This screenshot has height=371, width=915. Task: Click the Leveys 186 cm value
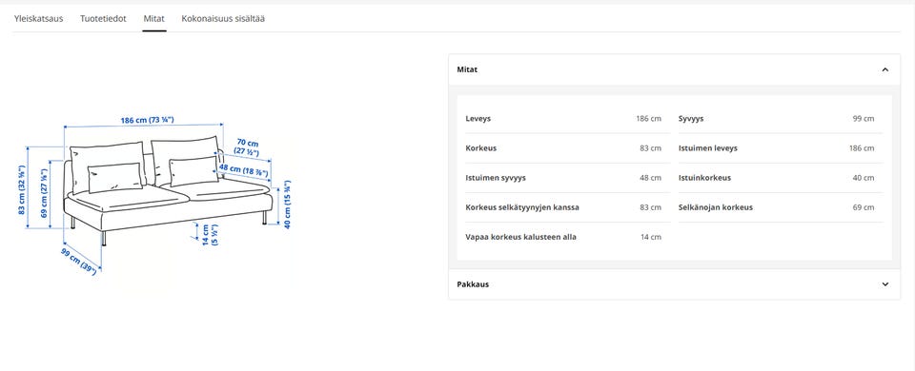coord(648,118)
